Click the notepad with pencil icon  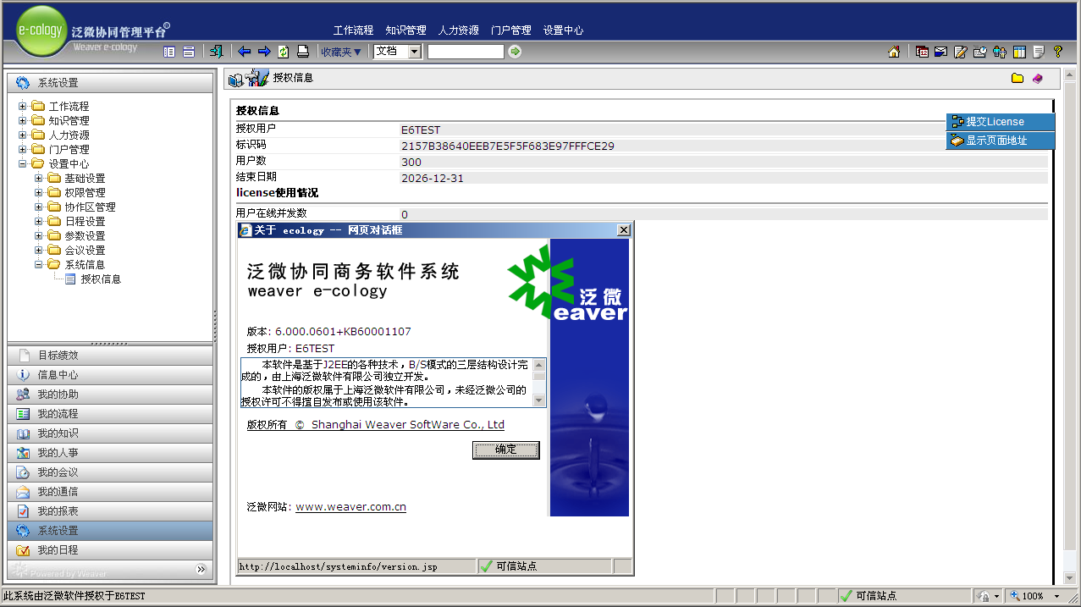[x=960, y=52]
